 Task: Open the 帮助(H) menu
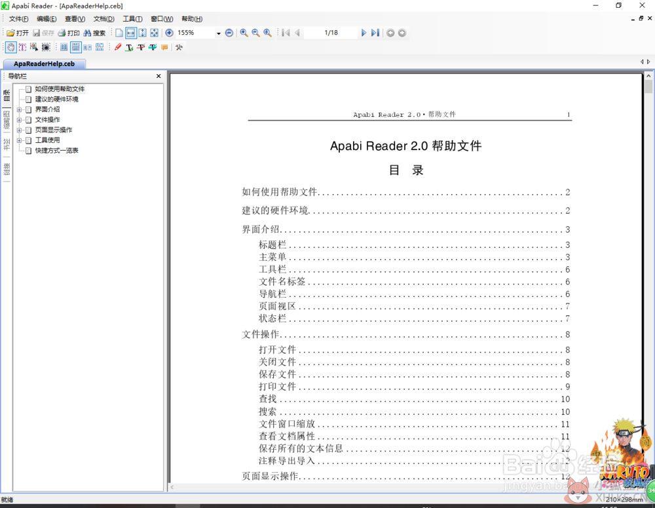pyautogui.click(x=192, y=19)
